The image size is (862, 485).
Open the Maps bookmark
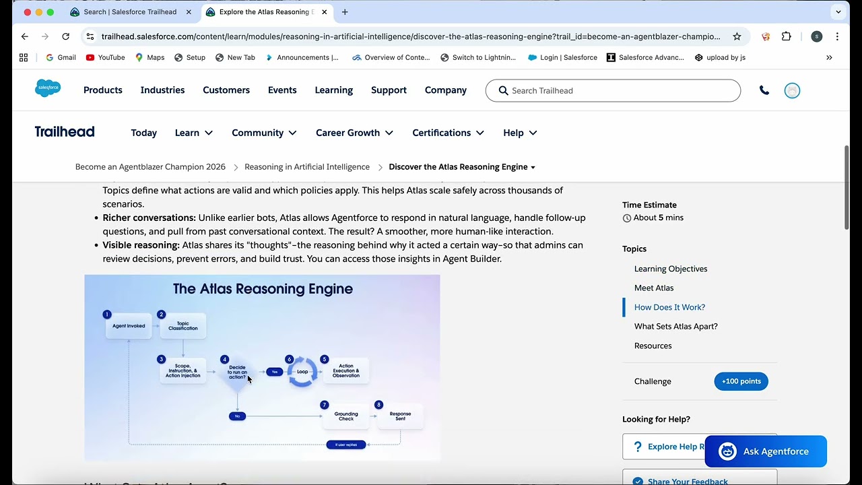pos(150,57)
